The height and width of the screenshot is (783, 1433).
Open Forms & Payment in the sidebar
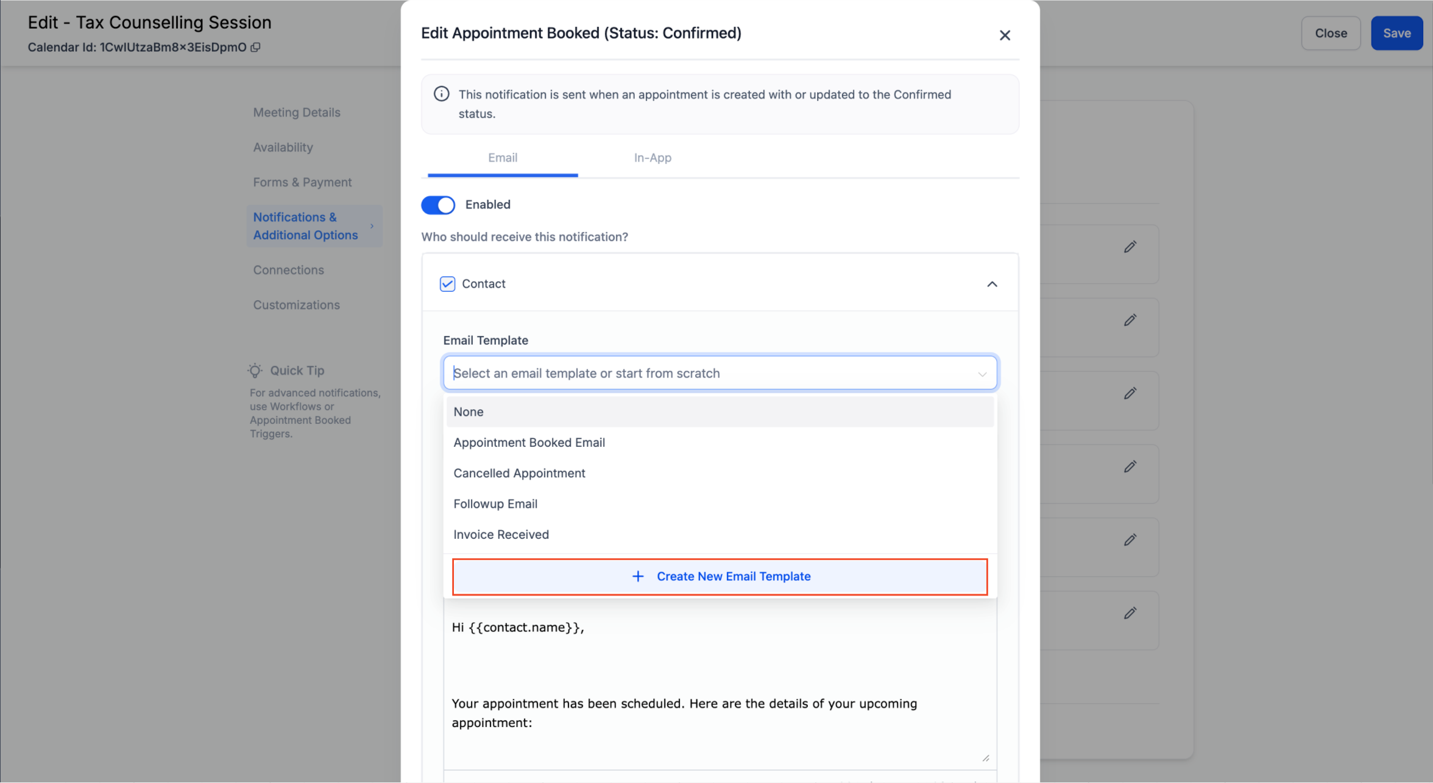[x=302, y=182]
